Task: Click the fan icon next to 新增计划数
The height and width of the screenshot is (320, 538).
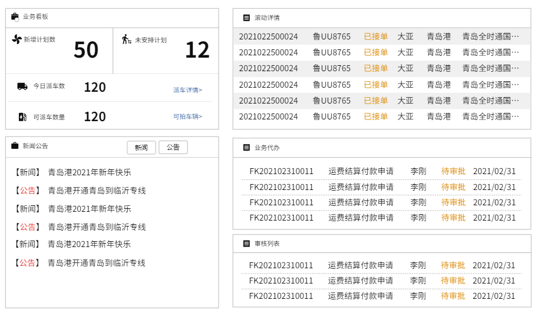Action: [16, 39]
